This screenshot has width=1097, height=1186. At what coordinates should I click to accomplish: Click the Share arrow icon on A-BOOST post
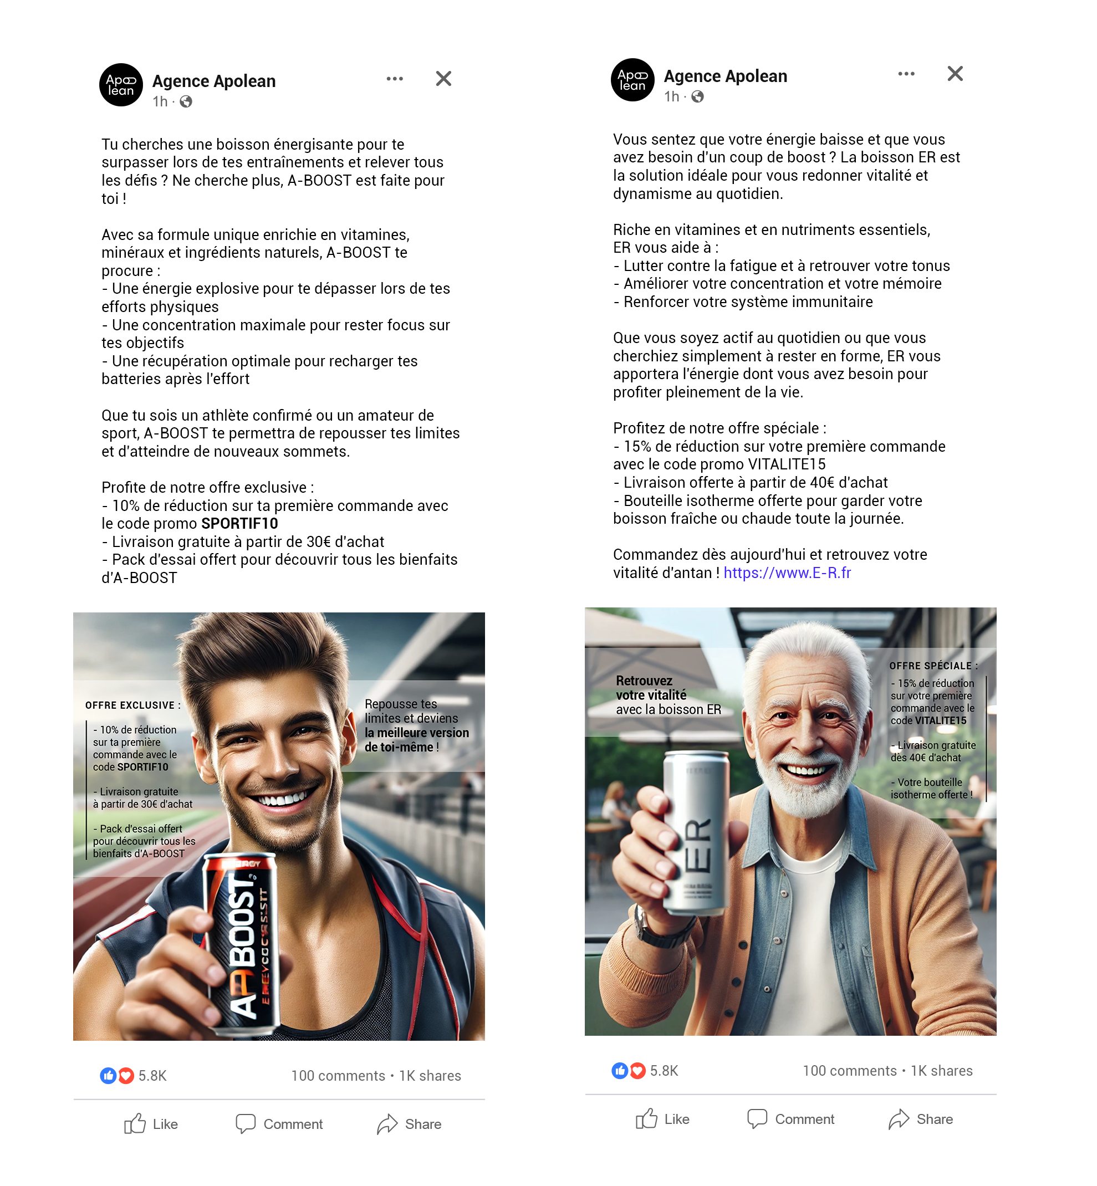point(387,1124)
